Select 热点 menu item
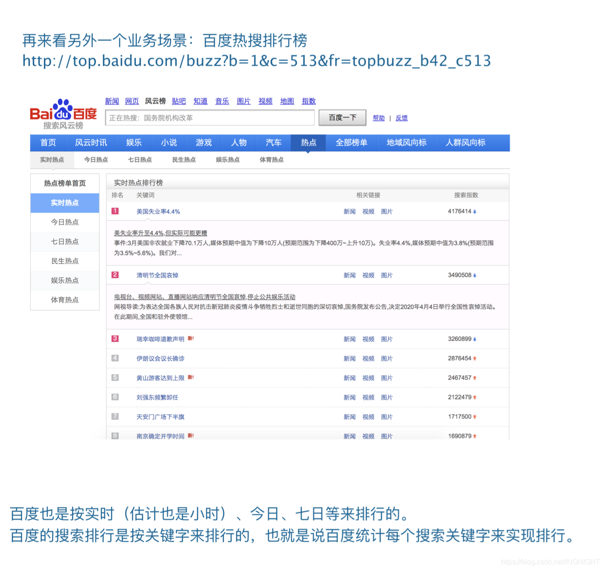The height and width of the screenshot is (570, 604). coord(308,142)
